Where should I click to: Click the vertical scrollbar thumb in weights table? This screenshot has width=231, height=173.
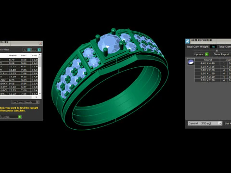[40, 62]
